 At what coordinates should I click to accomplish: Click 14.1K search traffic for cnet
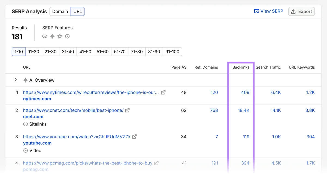point(276,110)
